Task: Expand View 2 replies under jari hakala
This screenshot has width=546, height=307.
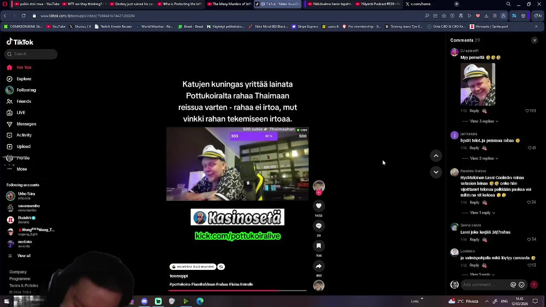Action: [x=484, y=159]
